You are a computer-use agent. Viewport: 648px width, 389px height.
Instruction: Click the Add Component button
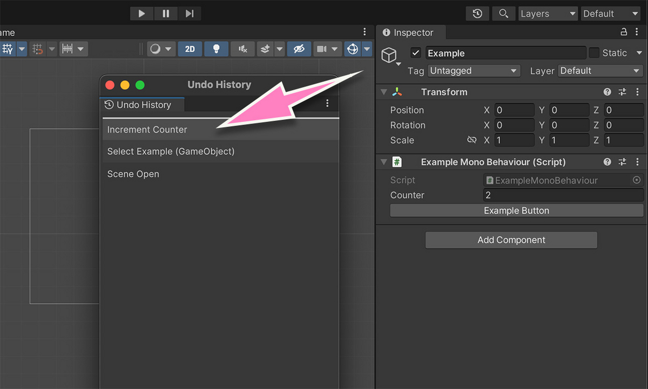(x=511, y=240)
